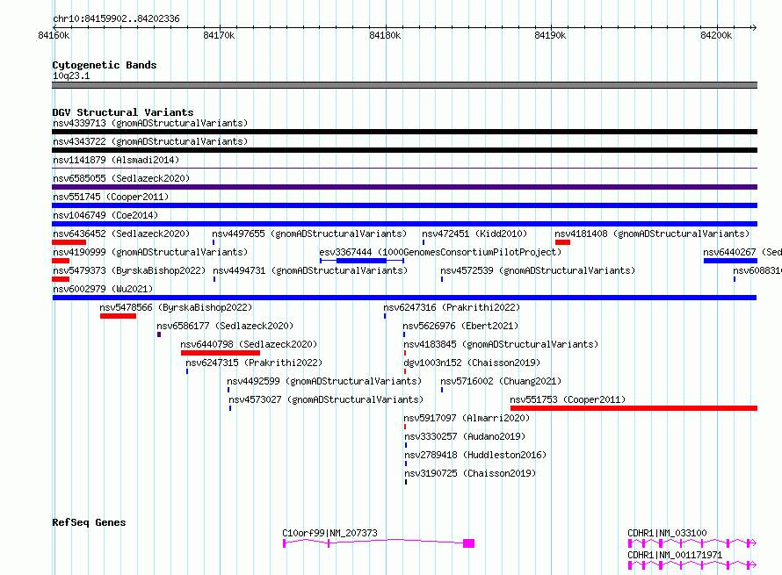Click nsv4181408 gnomAD variant label
Viewport: 782px width, 575px height.
(x=652, y=234)
